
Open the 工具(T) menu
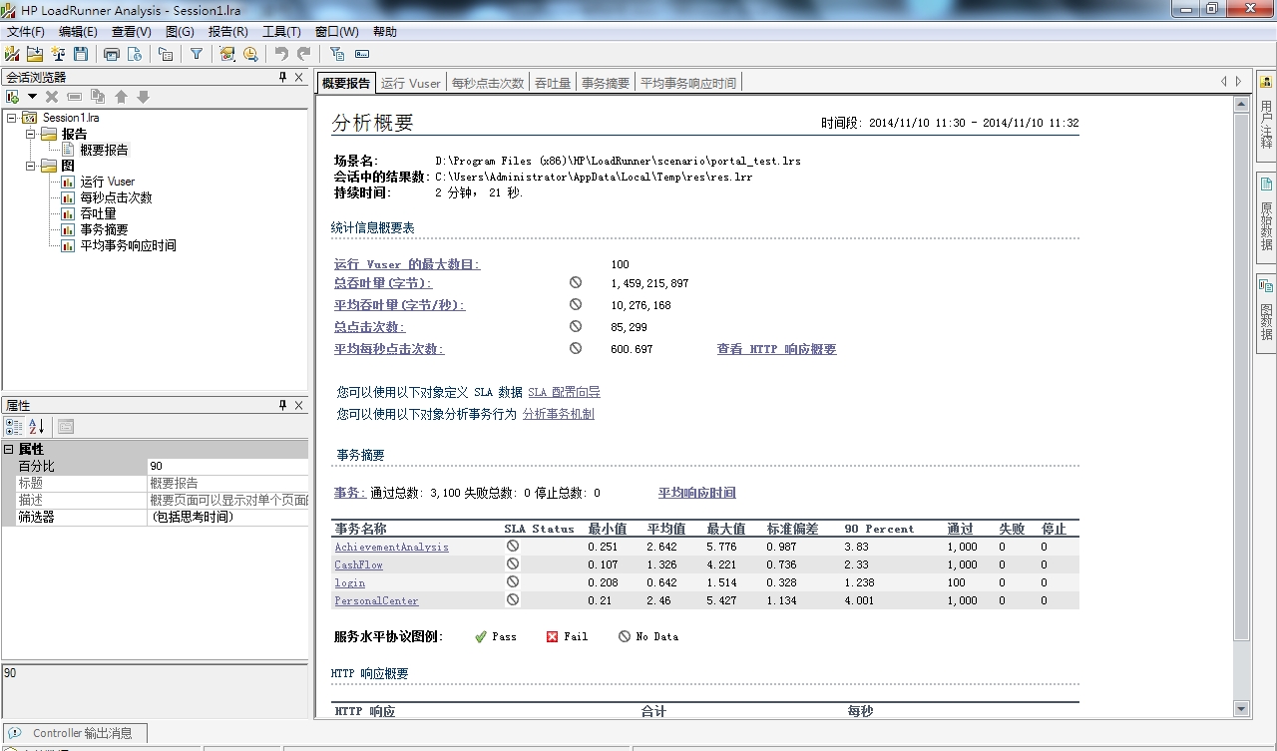click(x=281, y=32)
